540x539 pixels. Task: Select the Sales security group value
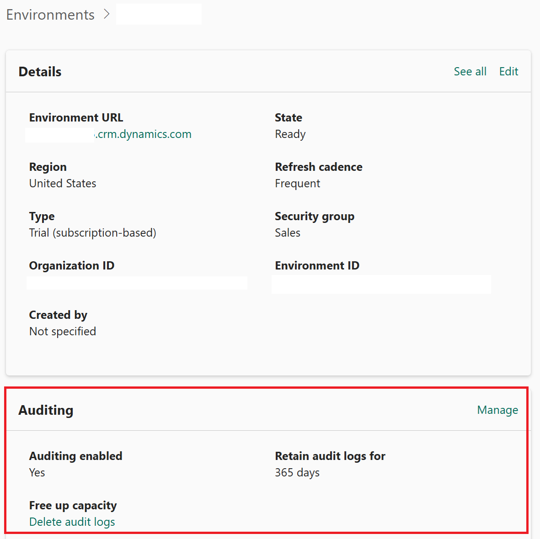point(288,233)
